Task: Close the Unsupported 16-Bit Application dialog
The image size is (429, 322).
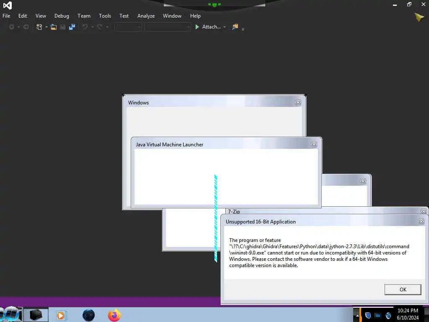Action: [421, 221]
